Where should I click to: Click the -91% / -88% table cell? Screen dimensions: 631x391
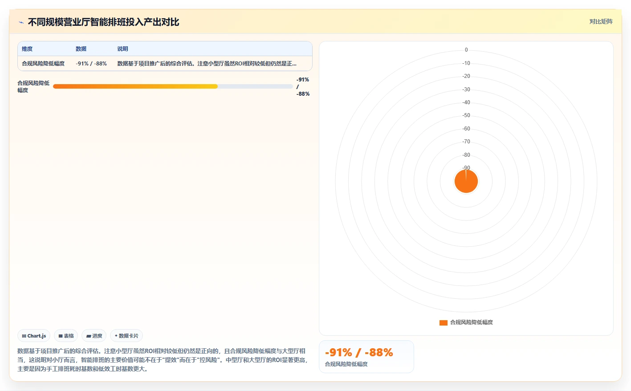coord(91,64)
